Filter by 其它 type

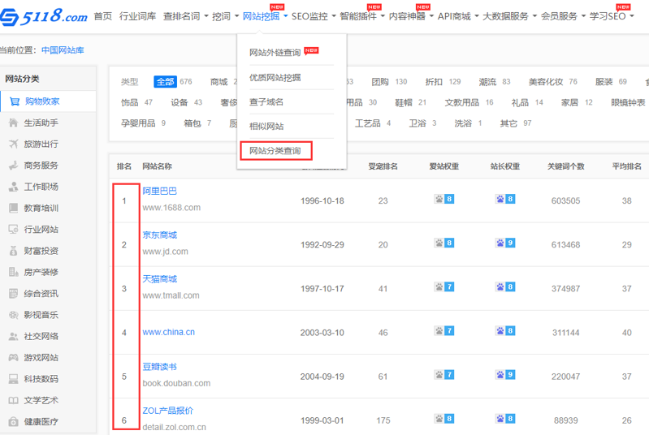tap(508, 123)
